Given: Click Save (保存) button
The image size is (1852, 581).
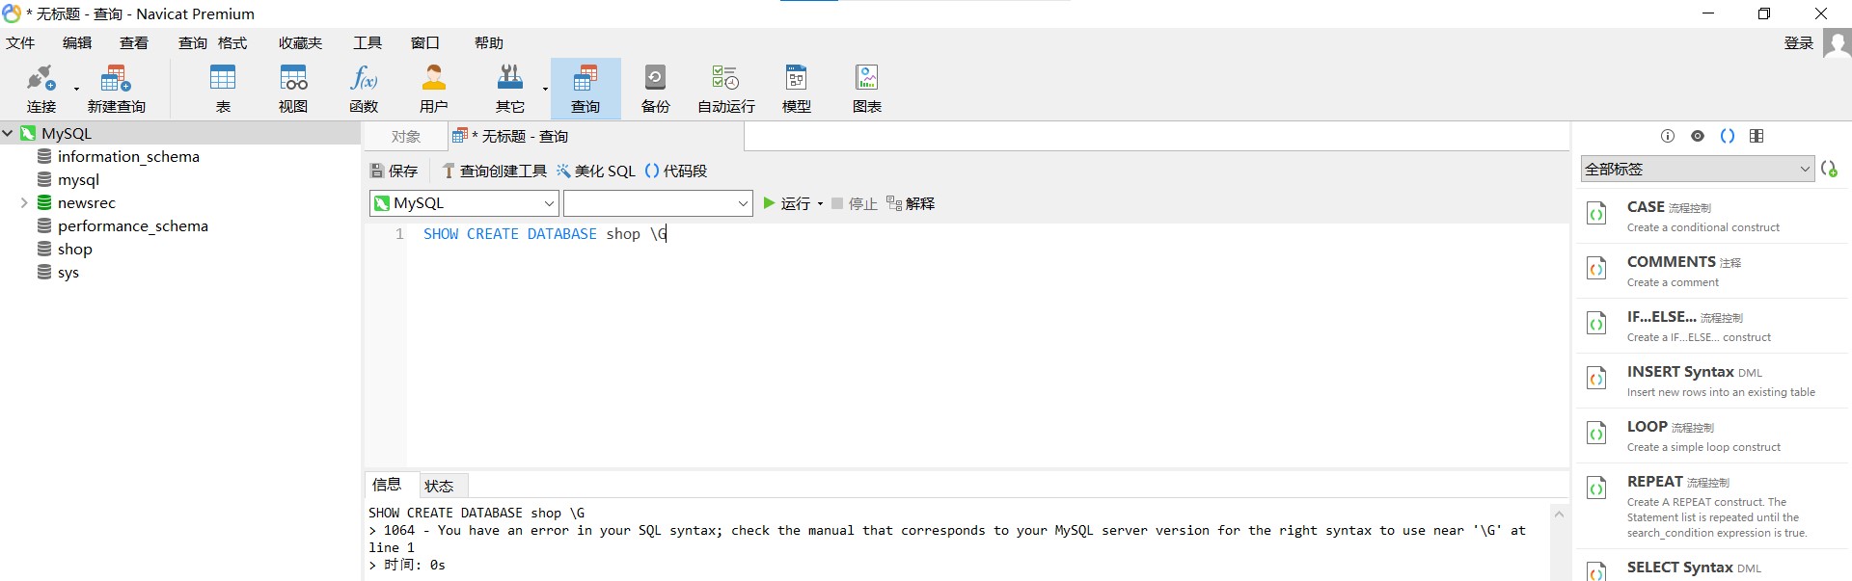Looking at the screenshot, I should (x=395, y=172).
